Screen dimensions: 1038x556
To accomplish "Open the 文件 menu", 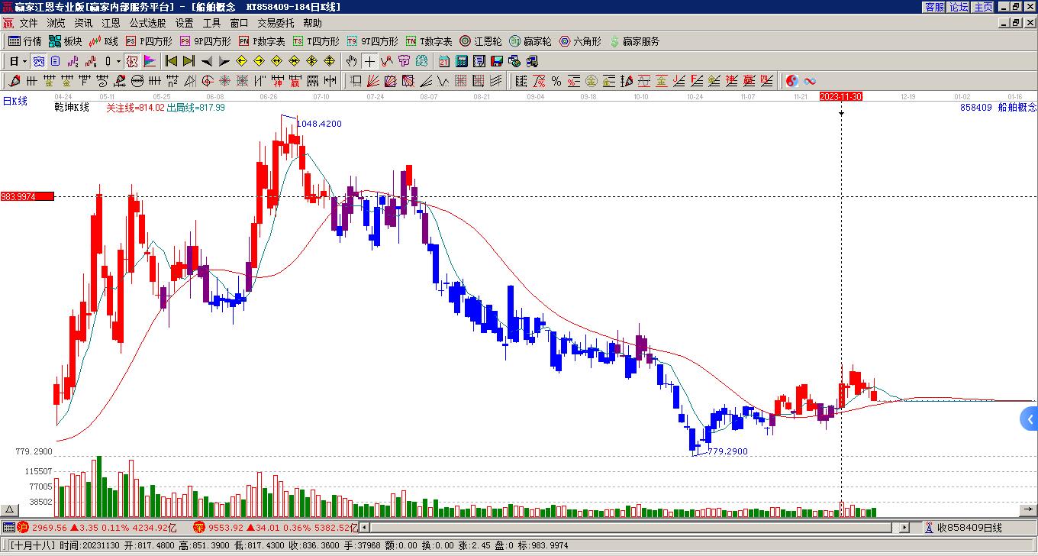I will tap(28, 24).
